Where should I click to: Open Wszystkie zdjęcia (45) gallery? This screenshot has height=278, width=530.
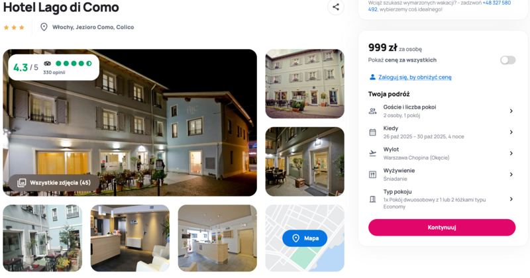[x=54, y=183]
